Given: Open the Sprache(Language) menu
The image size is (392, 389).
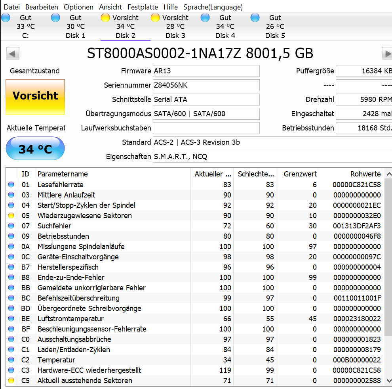Looking at the screenshot, I should tap(213, 7).
